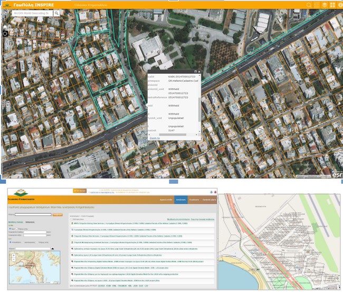Image resolution: width=343 pixels, height=292 pixels.
Task: Maximize the parcel info popup
Action: click(x=195, y=71)
